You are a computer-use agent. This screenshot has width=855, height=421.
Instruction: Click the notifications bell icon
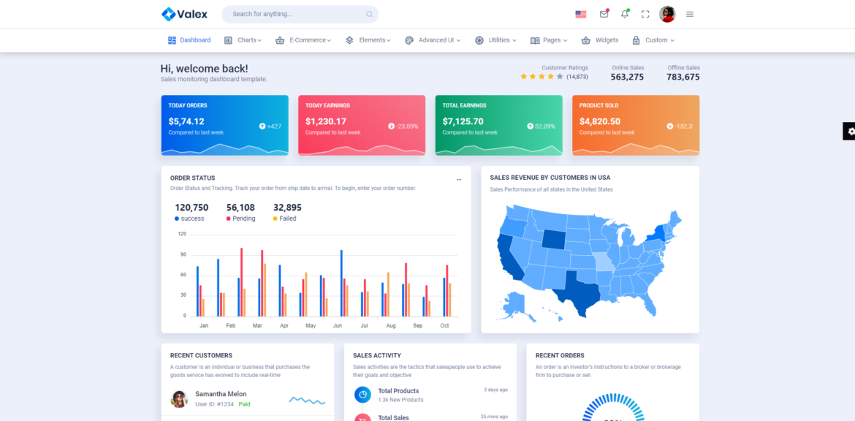[625, 14]
